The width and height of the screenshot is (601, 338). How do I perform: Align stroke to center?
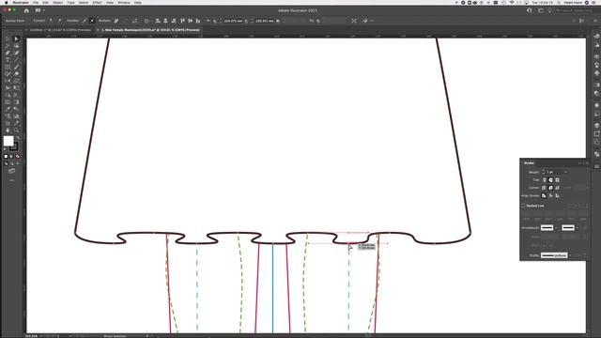(544, 196)
